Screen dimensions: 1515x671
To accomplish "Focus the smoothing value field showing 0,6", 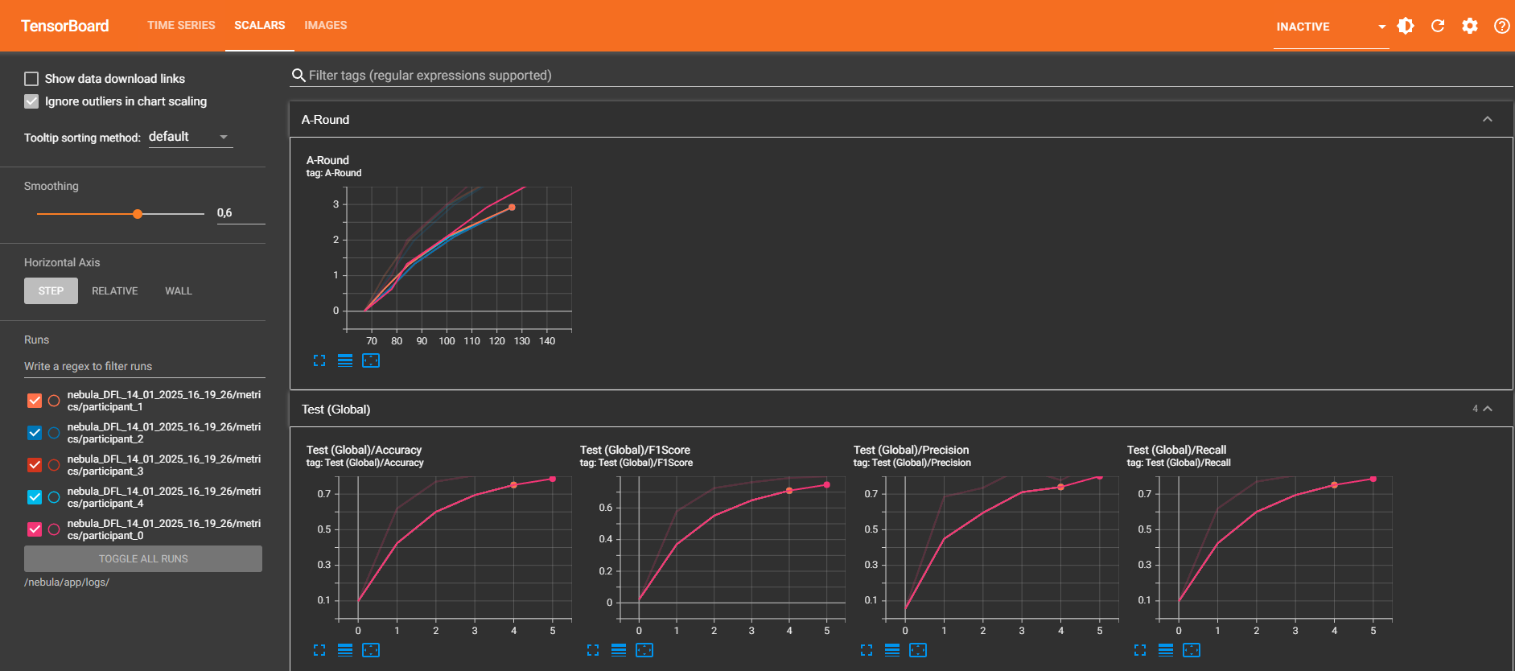I will click(x=240, y=213).
